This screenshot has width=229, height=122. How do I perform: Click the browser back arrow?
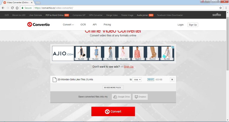(x=3, y=8)
